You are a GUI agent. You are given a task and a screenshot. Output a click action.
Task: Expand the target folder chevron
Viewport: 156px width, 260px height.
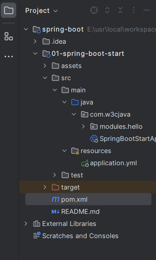pos(45,187)
